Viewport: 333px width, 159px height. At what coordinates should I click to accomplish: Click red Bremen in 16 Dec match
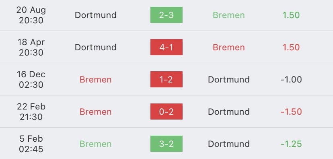coord(96,80)
